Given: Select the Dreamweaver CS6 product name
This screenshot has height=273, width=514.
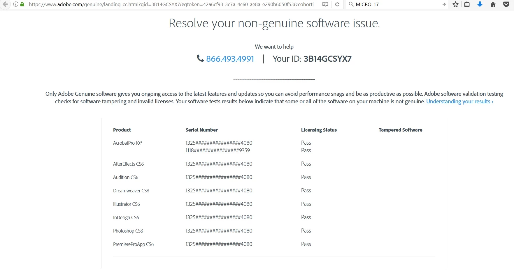Looking at the screenshot, I should 131,191.
